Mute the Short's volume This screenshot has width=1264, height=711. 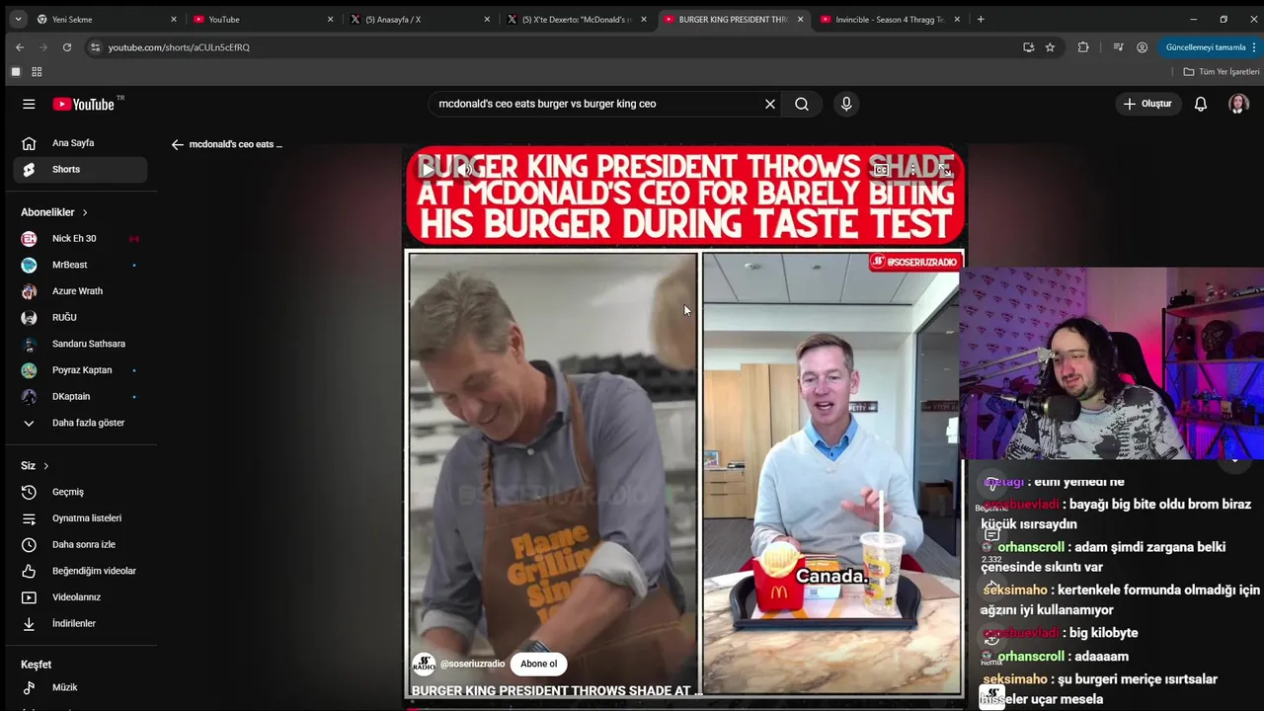tap(465, 170)
